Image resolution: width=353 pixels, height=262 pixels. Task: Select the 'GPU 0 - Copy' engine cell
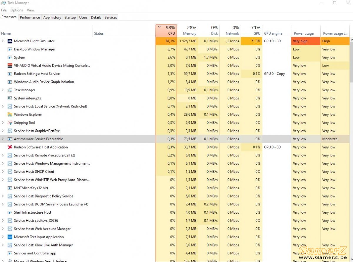coord(277,74)
